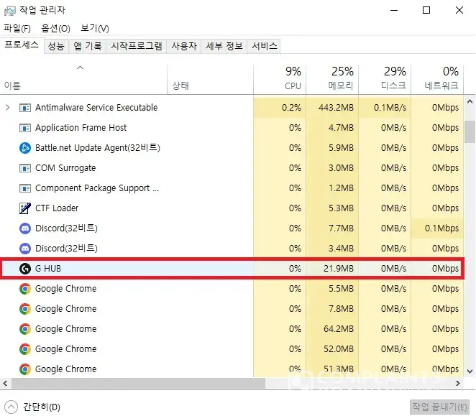The width and height of the screenshot is (476, 416).
Task: Click the 21.9MB memory value
Action: pyautogui.click(x=339, y=269)
